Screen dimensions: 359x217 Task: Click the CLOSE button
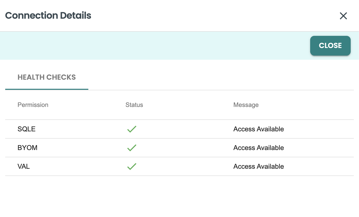330,46
